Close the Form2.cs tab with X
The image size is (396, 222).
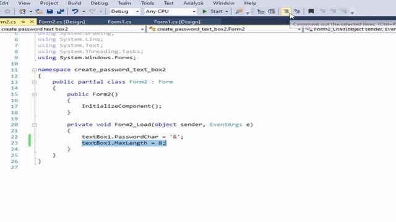coord(32,22)
